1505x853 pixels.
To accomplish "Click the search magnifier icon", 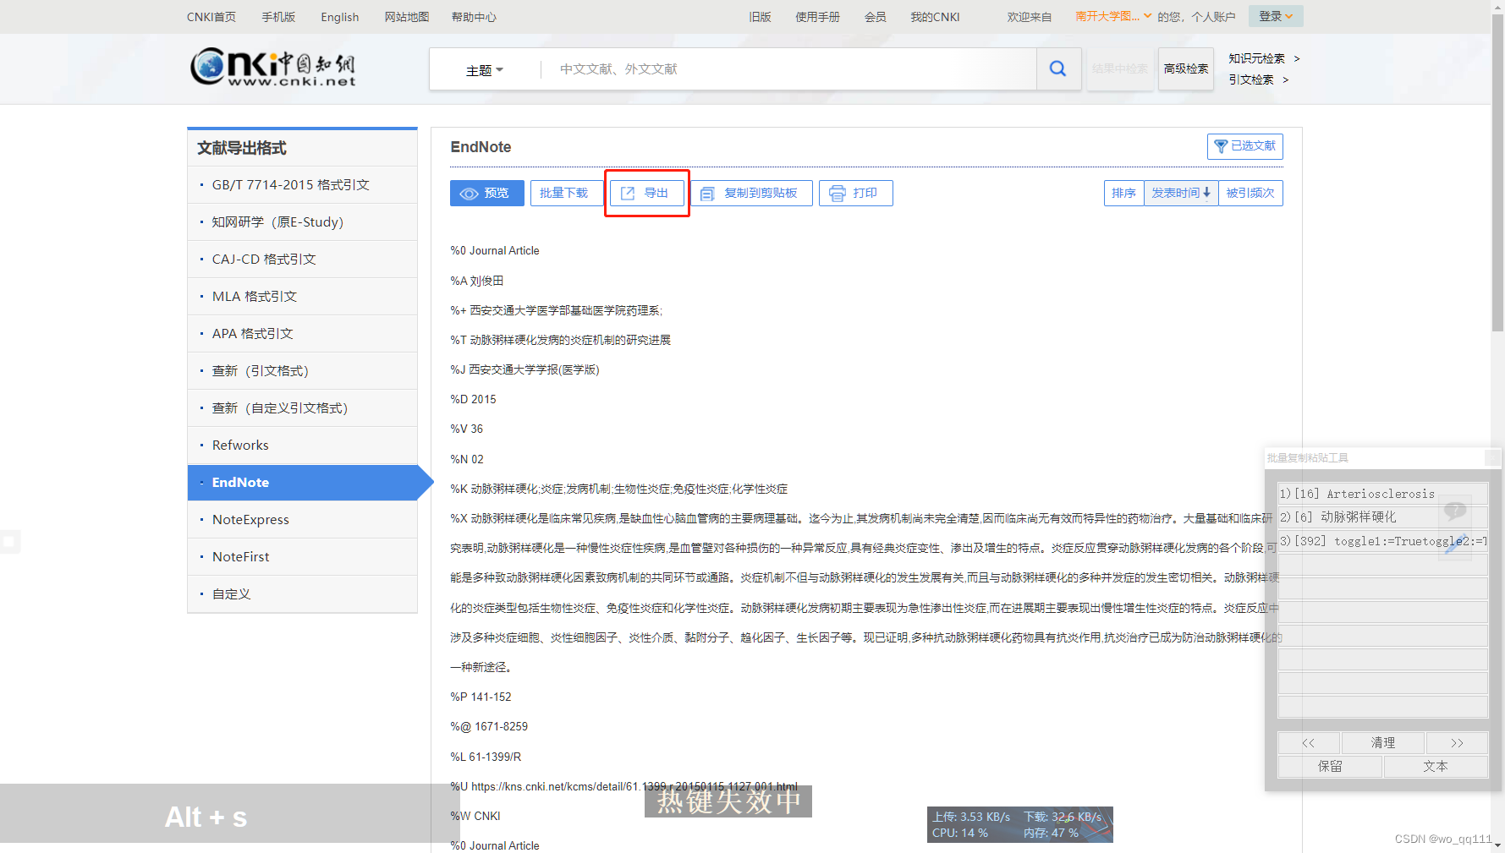I will point(1057,68).
